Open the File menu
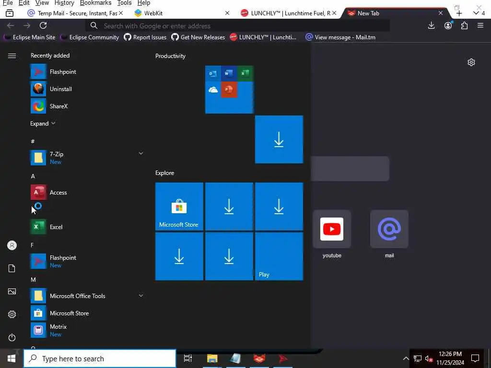Viewport: 491px width, 368px height. click(8, 3)
